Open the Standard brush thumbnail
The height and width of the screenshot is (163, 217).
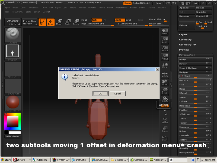click(x=12, y=36)
